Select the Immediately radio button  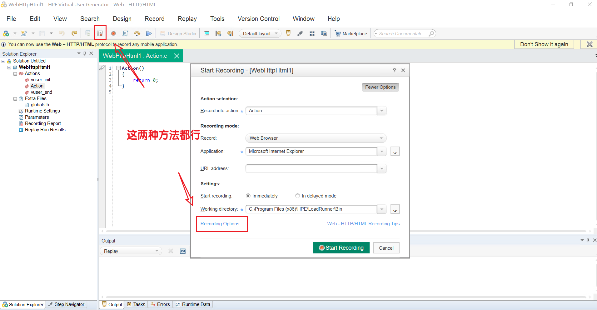point(248,196)
